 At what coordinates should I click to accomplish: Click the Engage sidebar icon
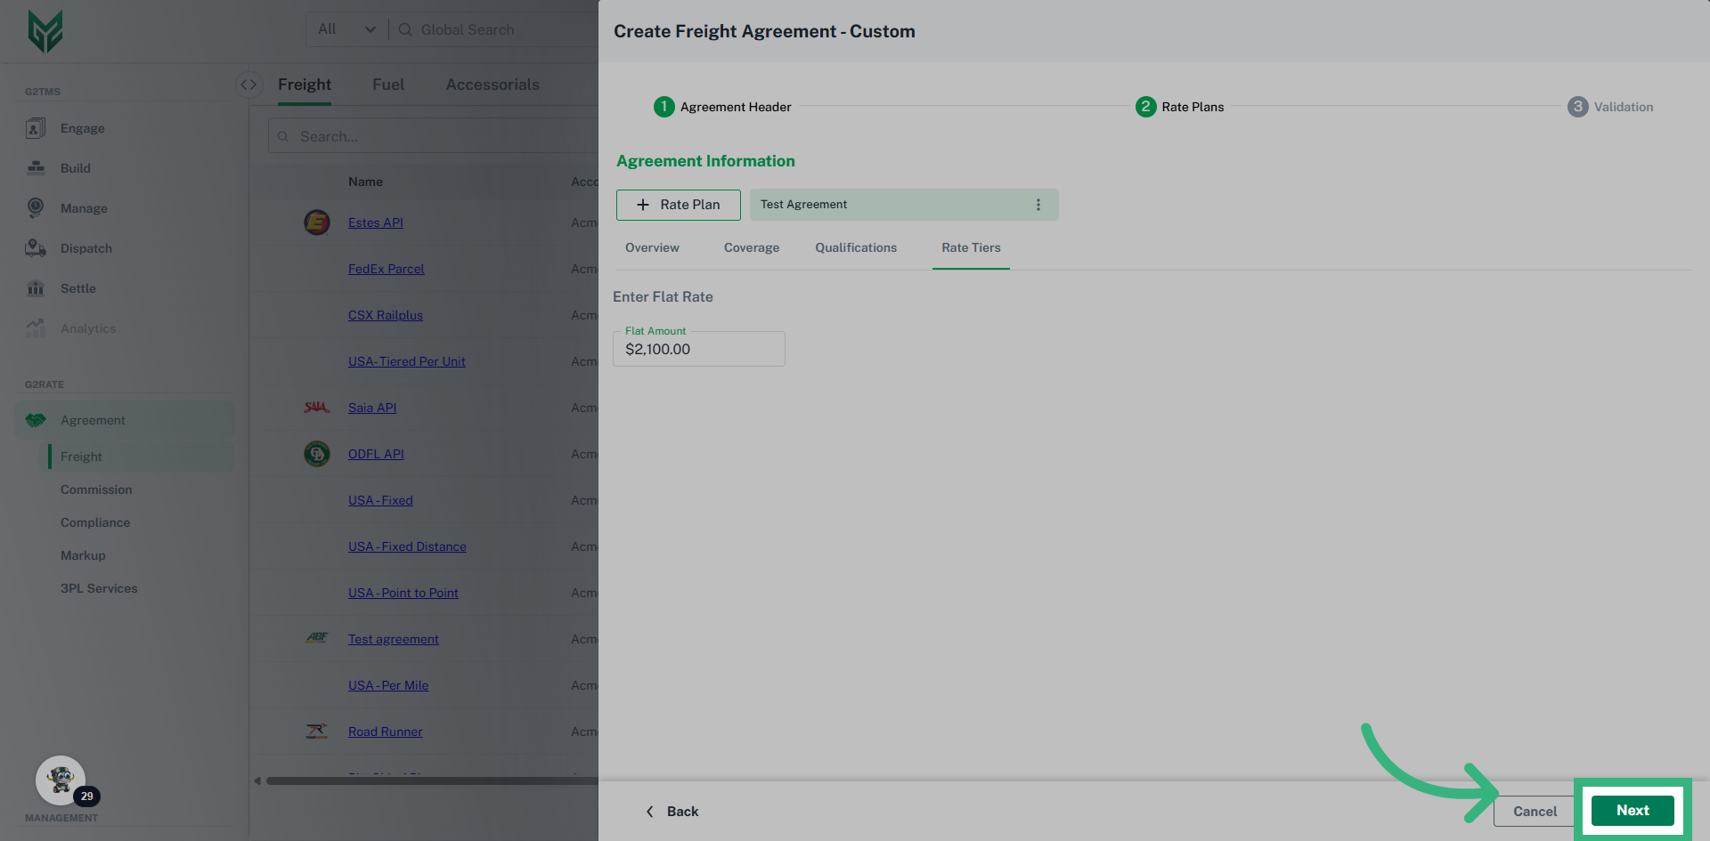[36, 128]
